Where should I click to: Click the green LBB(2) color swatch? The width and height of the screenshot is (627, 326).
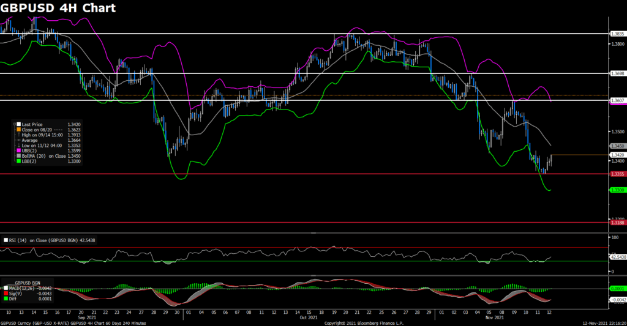(18, 161)
